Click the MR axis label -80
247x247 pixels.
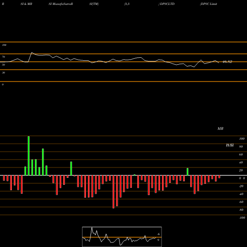click(x=241, y=210)
